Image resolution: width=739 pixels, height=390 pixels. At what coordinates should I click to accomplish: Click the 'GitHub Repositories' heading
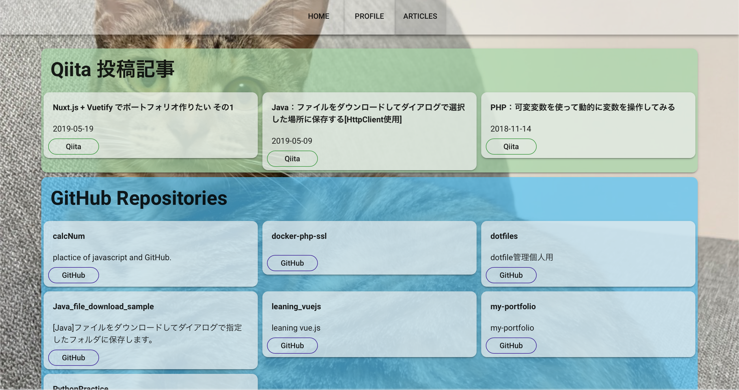[139, 198]
